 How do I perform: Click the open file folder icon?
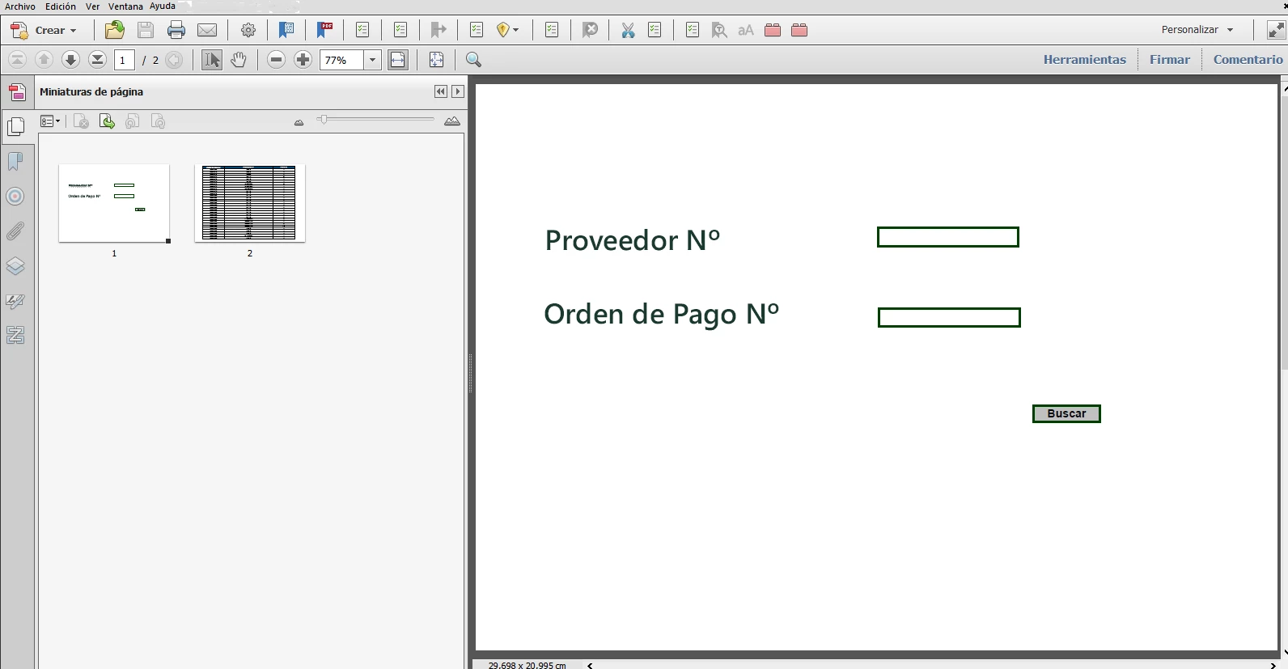[x=115, y=30]
